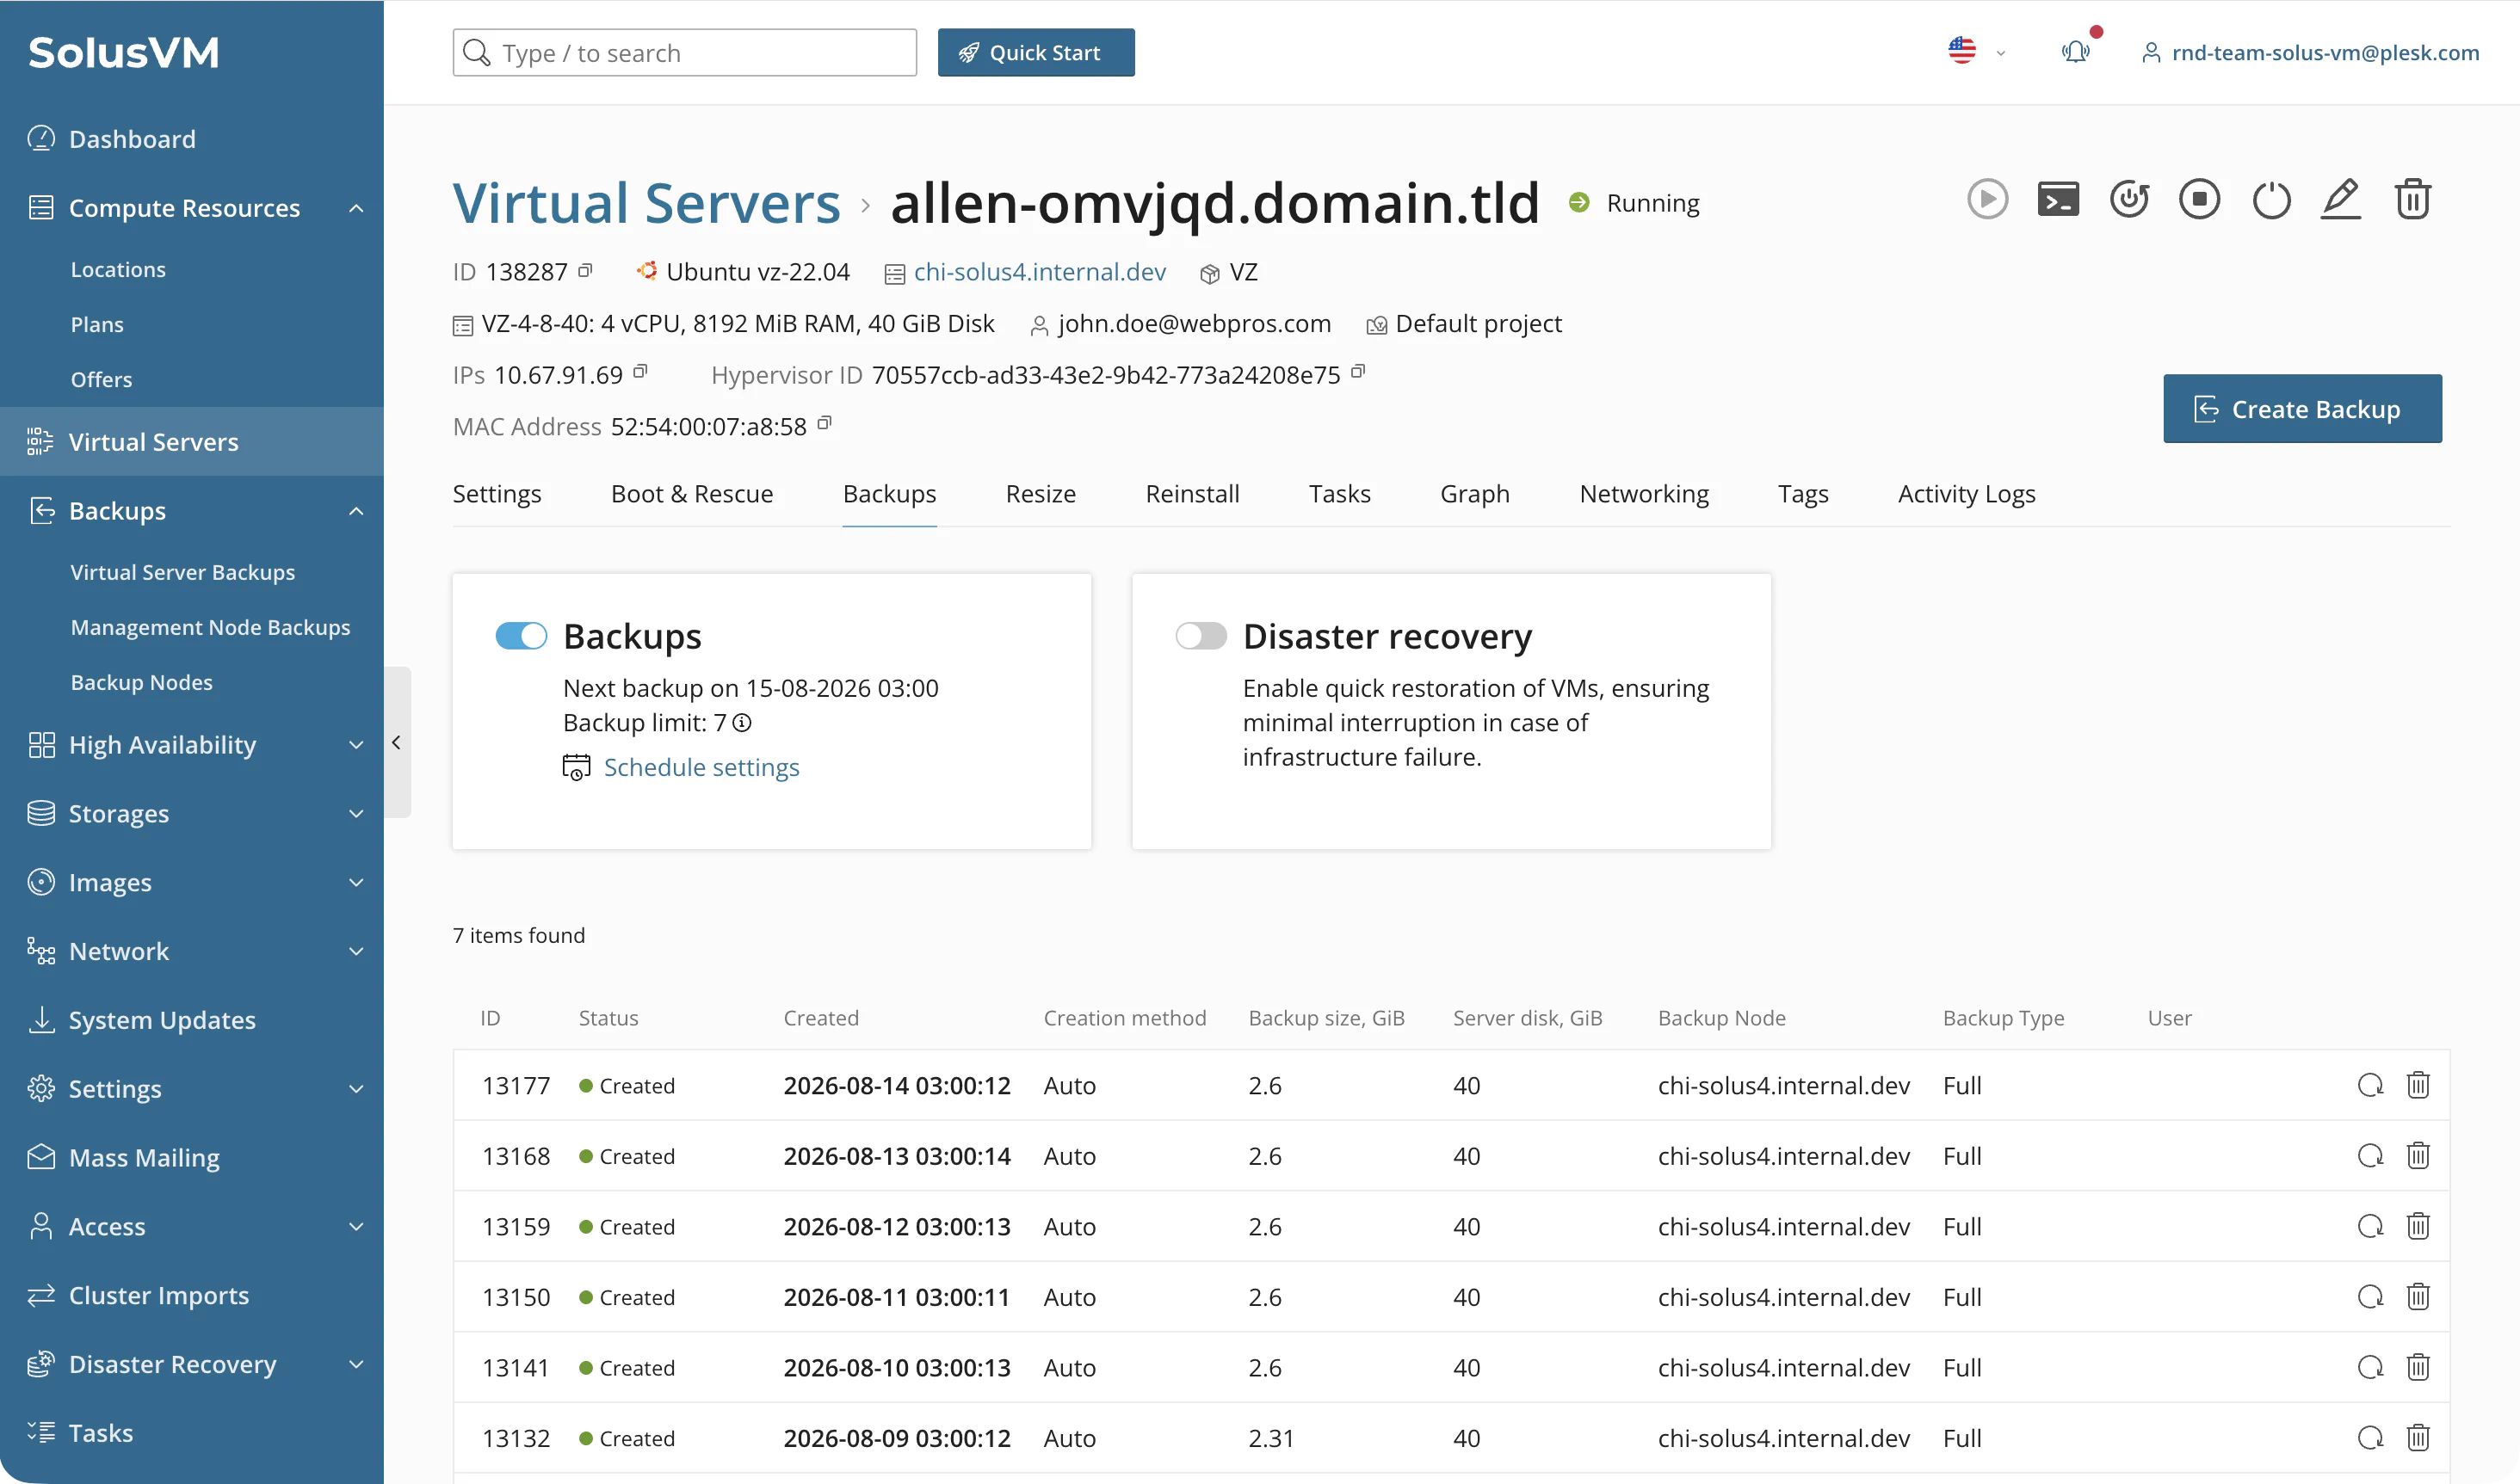This screenshot has width=2520, height=1484.
Task: Open Virtual Server Backups in sidebar
Action: click(x=182, y=572)
